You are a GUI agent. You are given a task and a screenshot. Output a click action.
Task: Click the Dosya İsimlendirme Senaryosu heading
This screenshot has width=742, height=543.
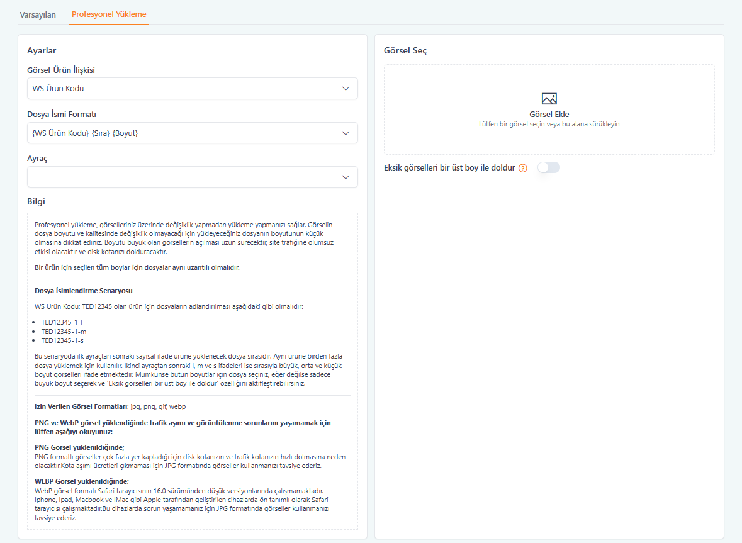pos(83,291)
